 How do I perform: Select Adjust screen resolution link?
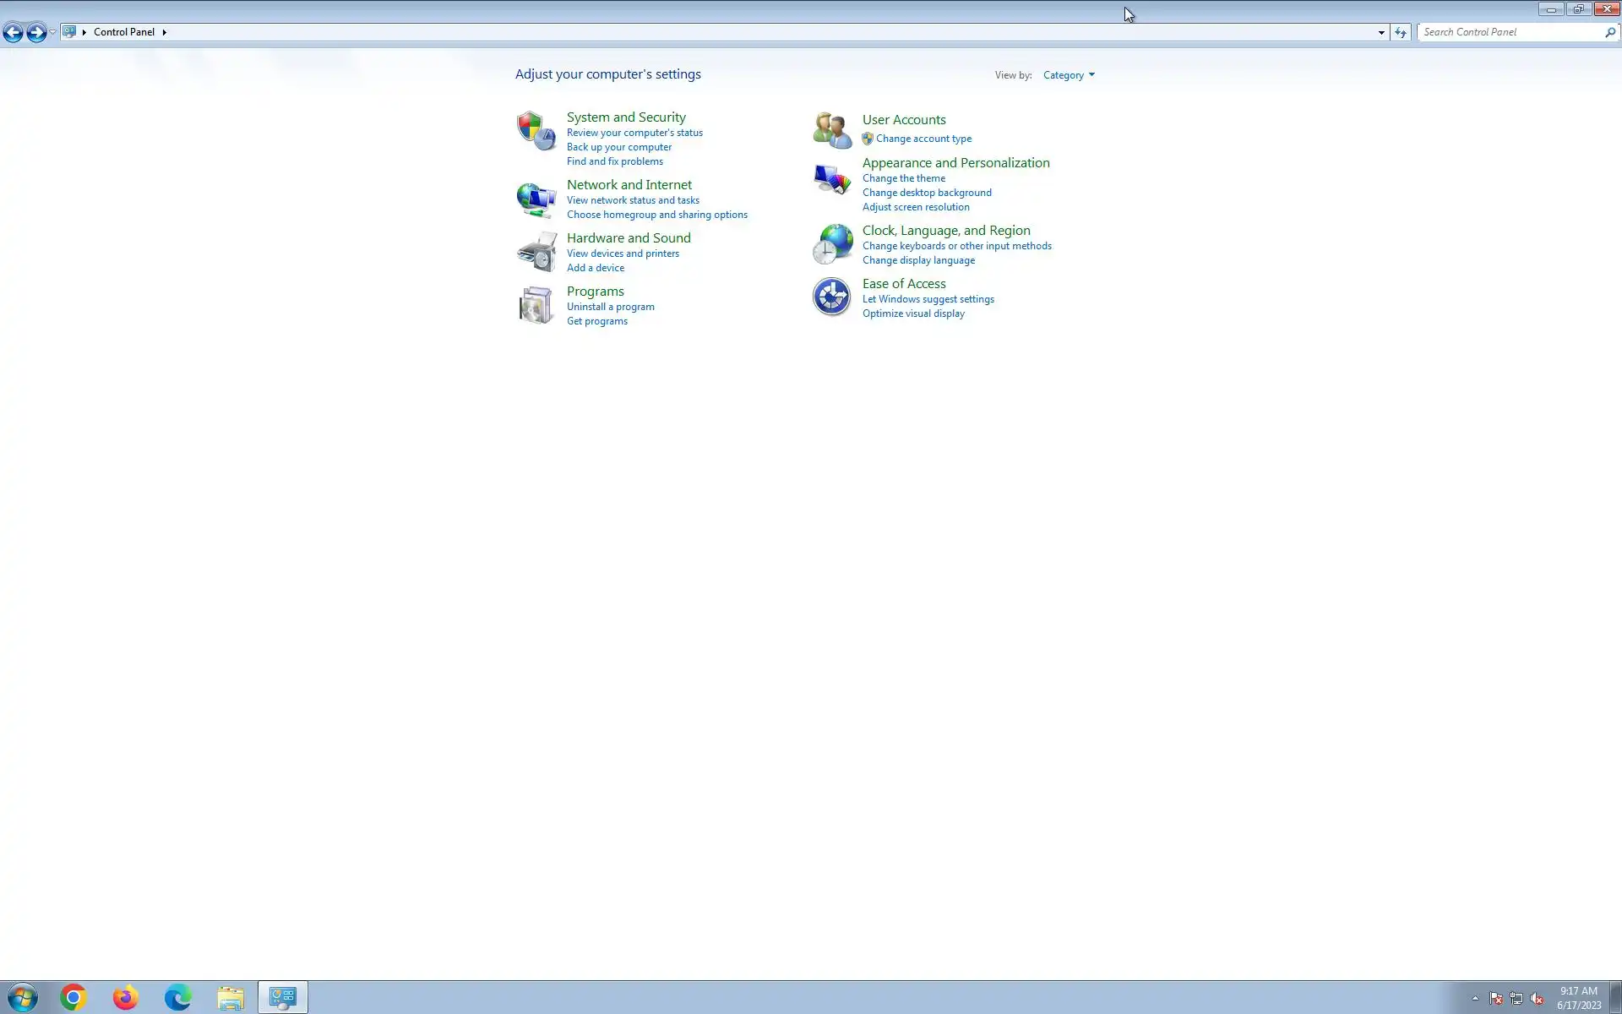916,207
